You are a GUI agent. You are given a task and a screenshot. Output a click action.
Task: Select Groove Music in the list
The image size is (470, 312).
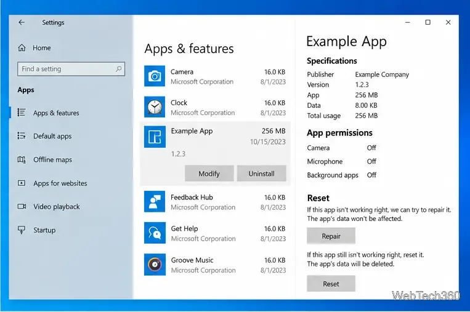pyautogui.click(x=192, y=260)
